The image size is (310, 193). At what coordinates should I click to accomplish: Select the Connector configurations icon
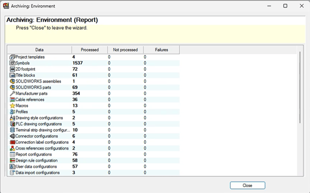pyautogui.click(x=12, y=136)
